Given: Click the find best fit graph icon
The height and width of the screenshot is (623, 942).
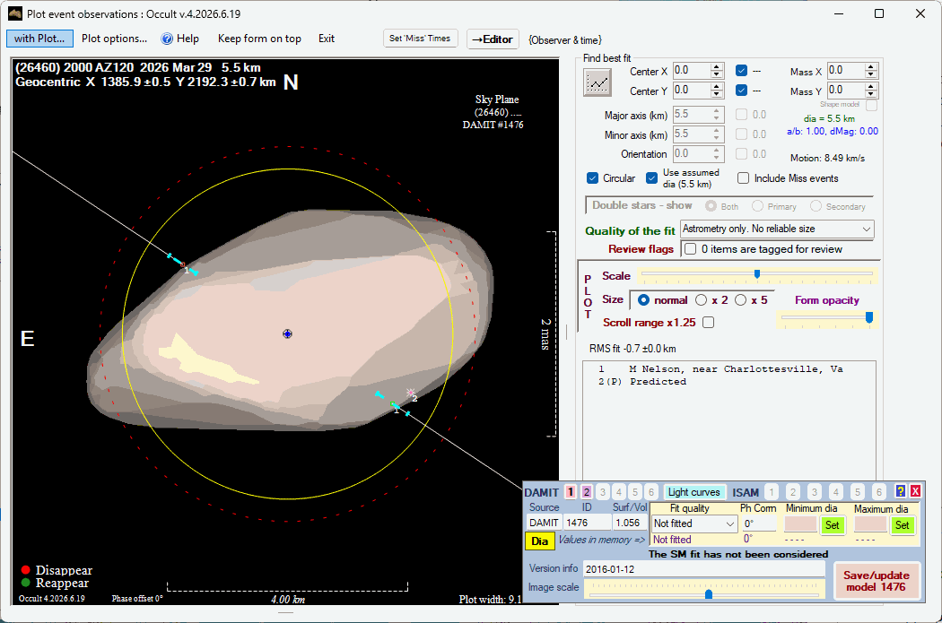Looking at the screenshot, I should pos(597,82).
